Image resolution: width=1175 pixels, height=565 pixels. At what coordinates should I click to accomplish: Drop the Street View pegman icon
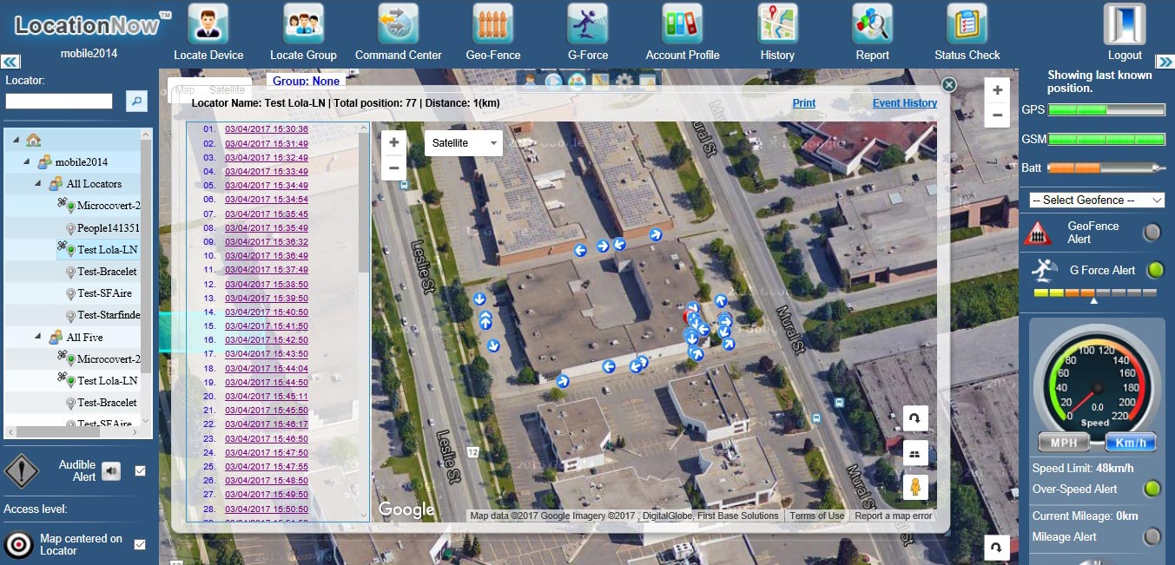[915, 487]
